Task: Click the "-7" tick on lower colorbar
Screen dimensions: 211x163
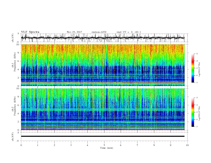Action: 196,127
